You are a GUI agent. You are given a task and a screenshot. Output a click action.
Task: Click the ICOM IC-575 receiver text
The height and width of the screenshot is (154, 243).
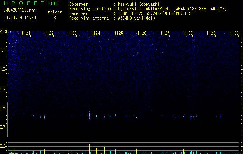(x=155, y=13)
